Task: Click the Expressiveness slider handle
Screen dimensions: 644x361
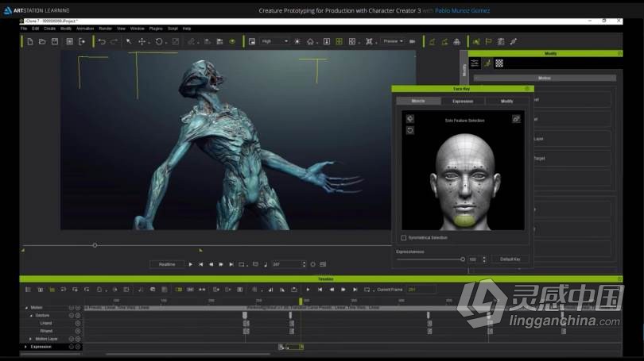Action: (463, 259)
